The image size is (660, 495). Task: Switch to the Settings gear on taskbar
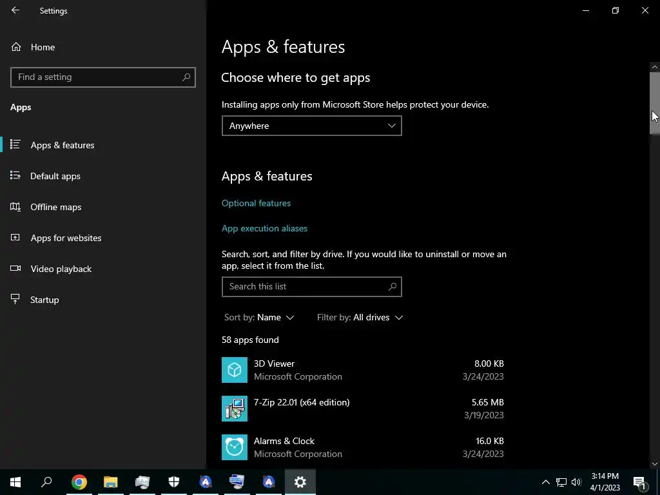(300, 482)
